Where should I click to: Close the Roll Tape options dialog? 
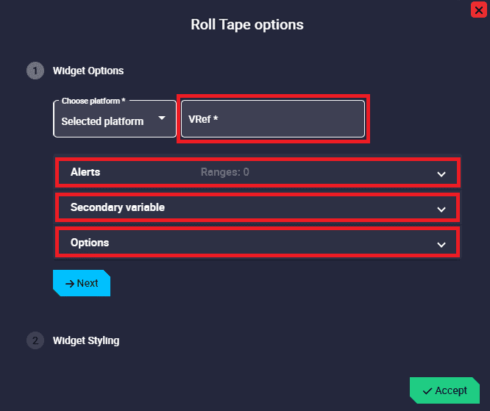(x=477, y=10)
